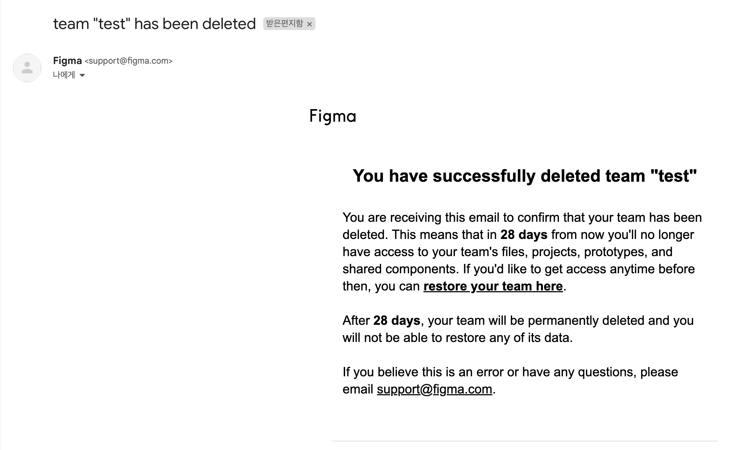The width and height of the screenshot is (731, 450).
Task: Click support@figma.com link in the last paragraph
Action: point(435,389)
